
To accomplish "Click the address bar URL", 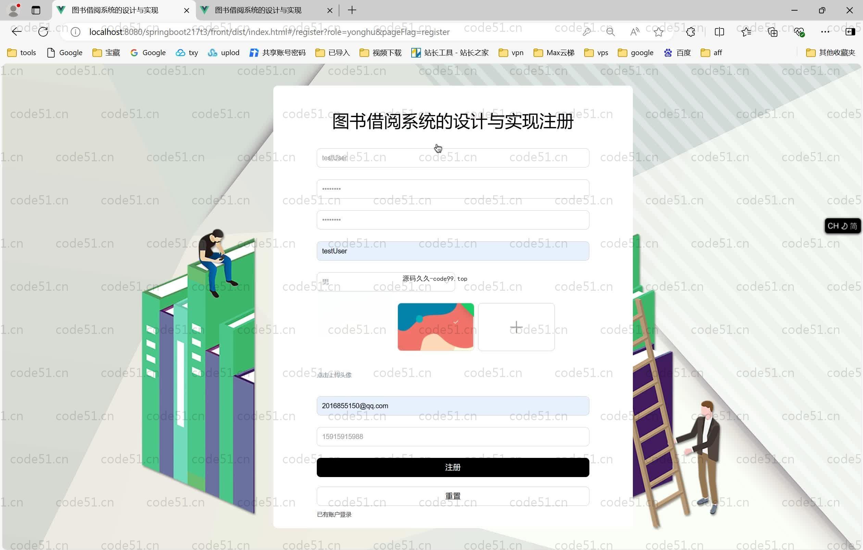I will click(269, 32).
